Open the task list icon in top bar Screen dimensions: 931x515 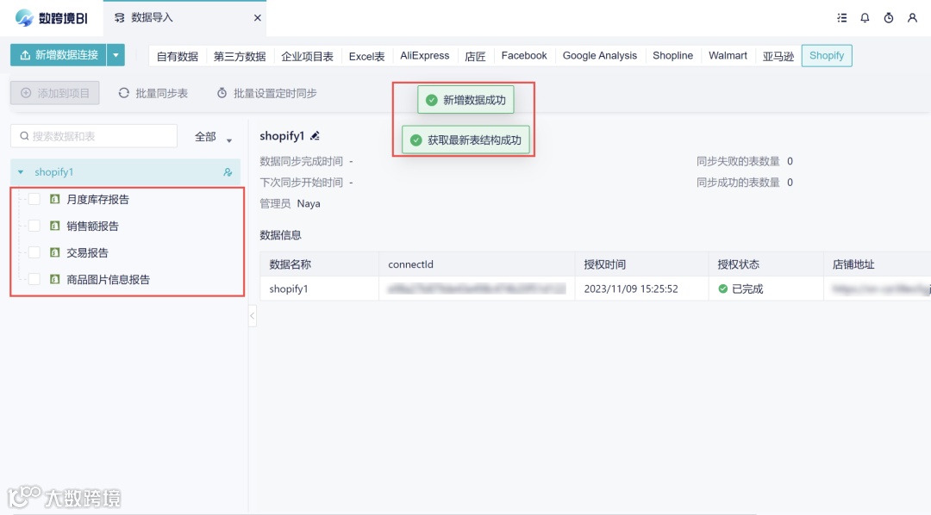tap(842, 17)
